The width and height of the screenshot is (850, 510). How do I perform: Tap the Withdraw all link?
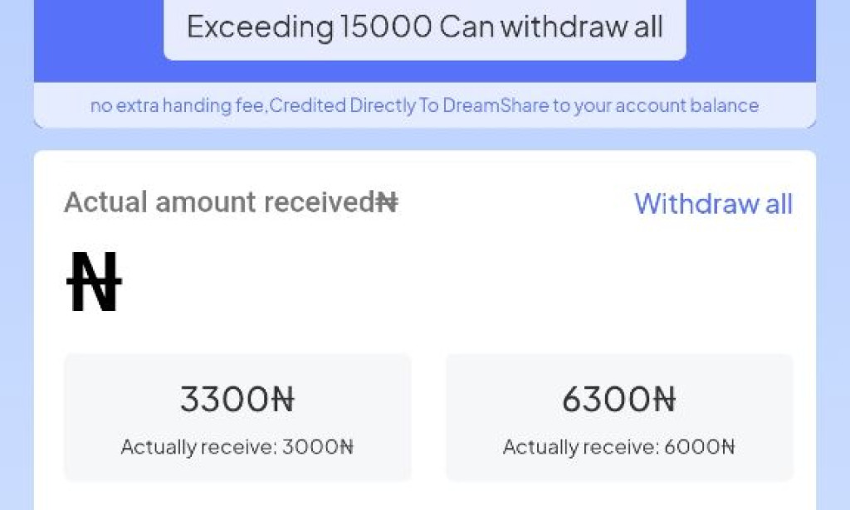point(712,204)
